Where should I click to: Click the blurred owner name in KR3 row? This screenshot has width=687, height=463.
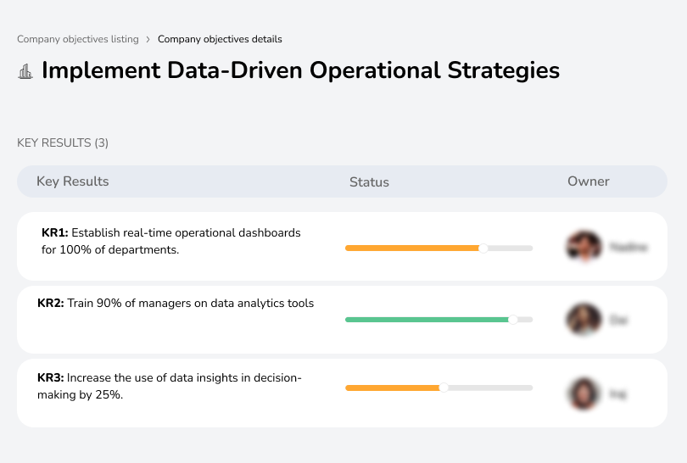tap(618, 394)
